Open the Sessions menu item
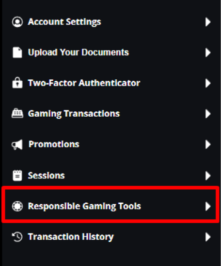Screen dimensions: 221x266 click(x=111, y=176)
